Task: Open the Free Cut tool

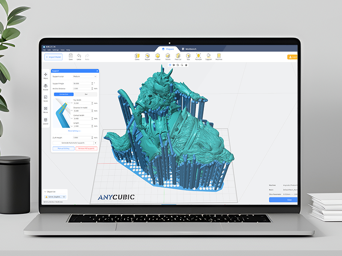Action: click(178, 57)
